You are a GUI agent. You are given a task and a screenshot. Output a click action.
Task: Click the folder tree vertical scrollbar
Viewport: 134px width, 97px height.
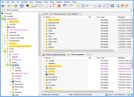pyautogui.click(x=39, y=36)
